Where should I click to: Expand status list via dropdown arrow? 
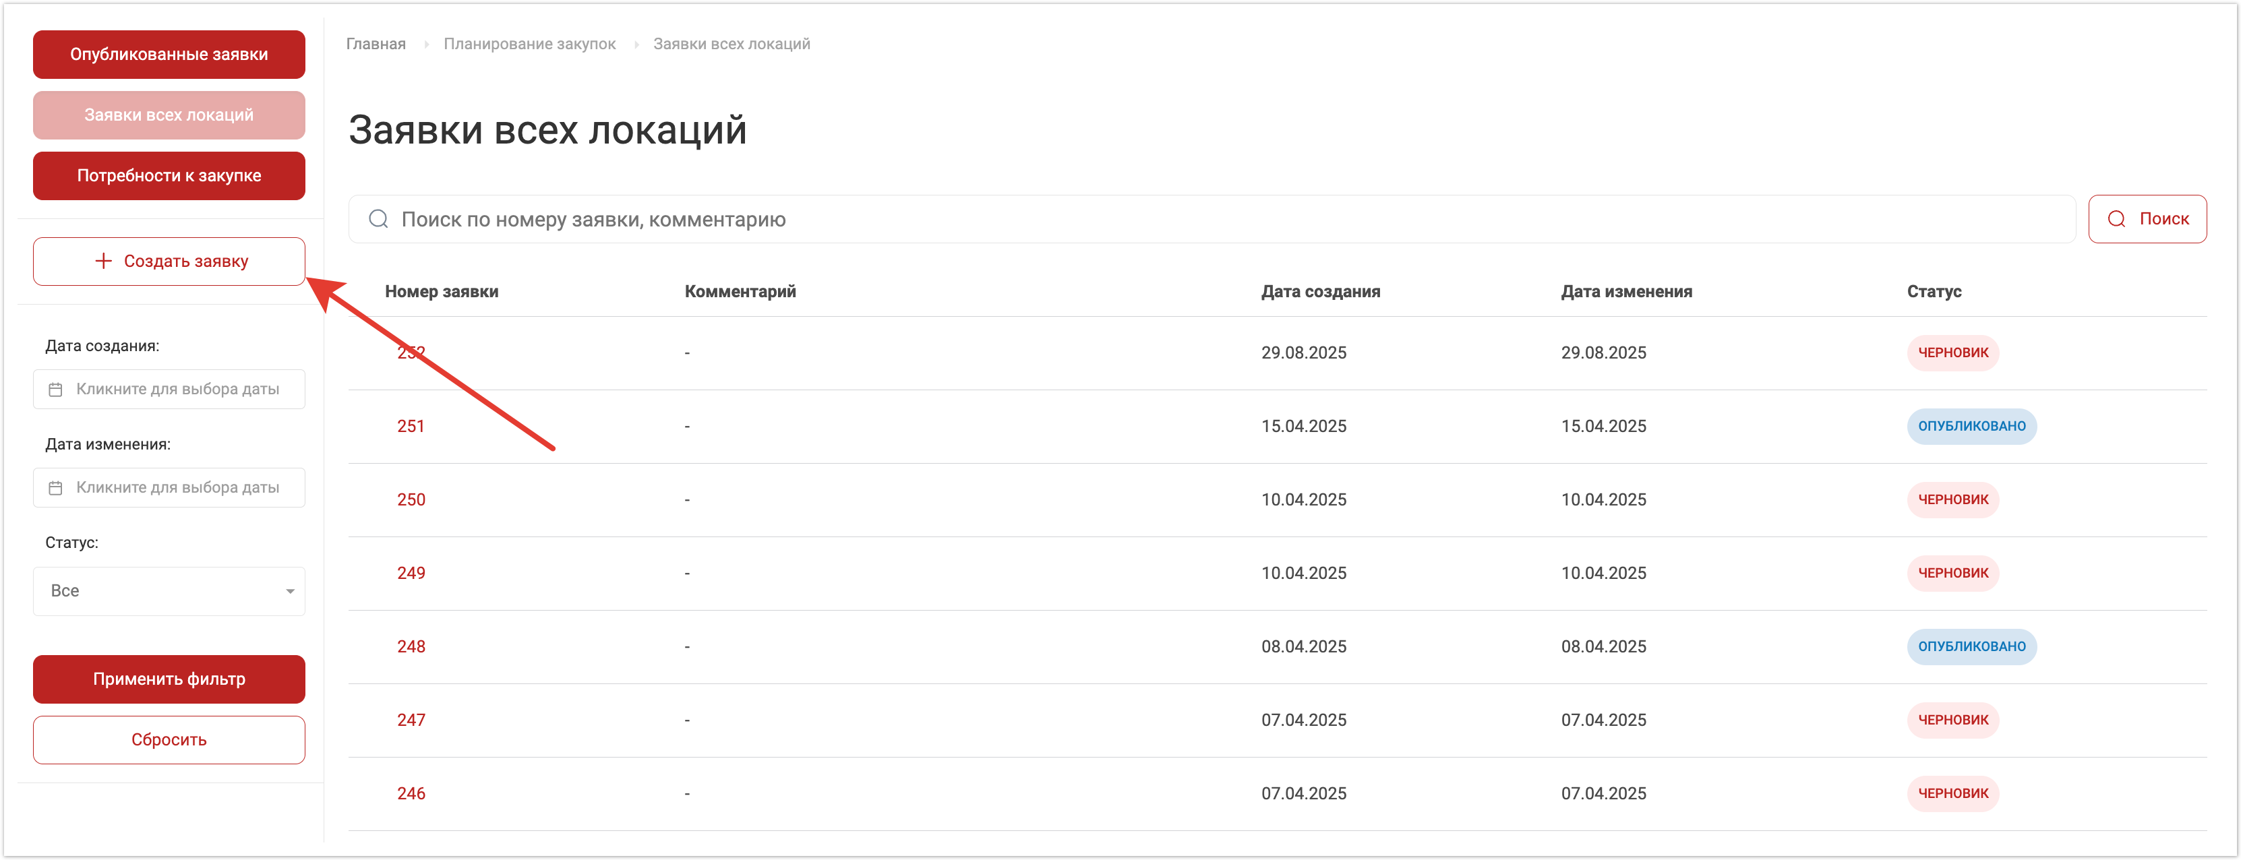(x=290, y=591)
